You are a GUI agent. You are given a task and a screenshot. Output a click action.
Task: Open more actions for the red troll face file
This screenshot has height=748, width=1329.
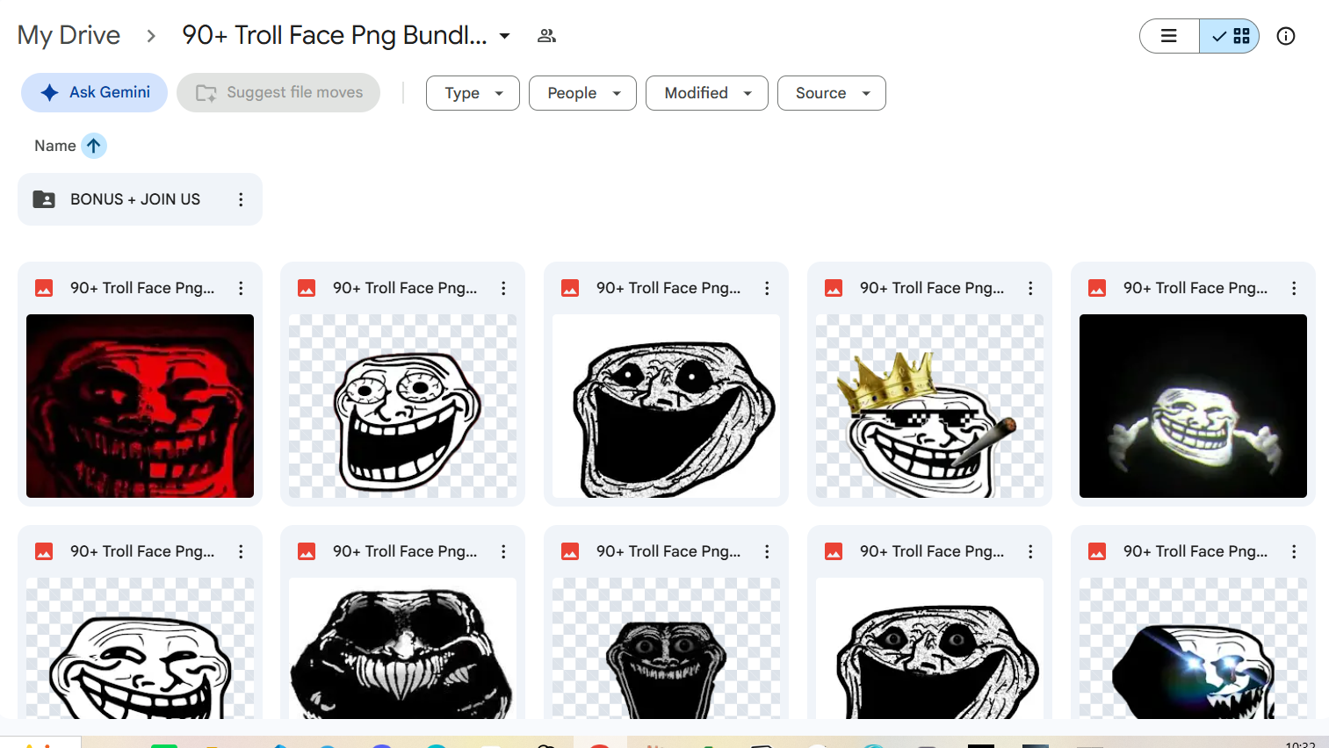(x=241, y=288)
